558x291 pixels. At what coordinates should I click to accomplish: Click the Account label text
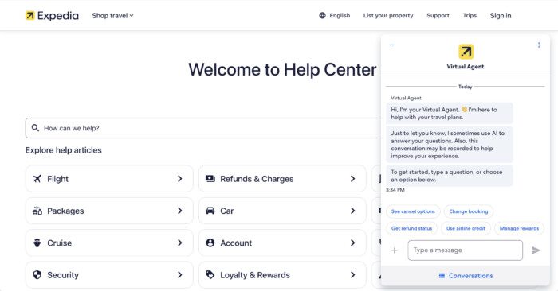pyautogui.click(x=236, y=242)
